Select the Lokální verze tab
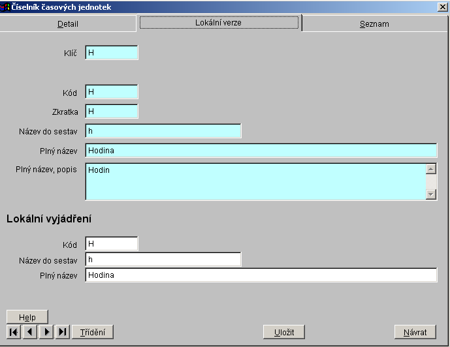This screenshot has width=450, height=347. (219, 23)
